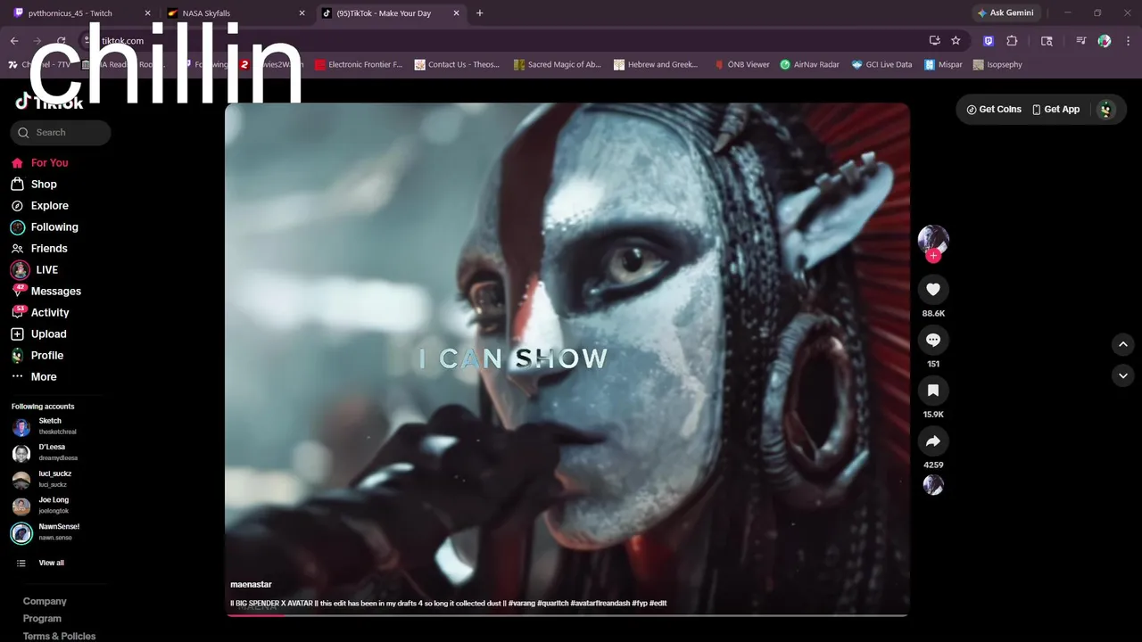
Task: Open Messages in the sidebar
Action: 46,291
